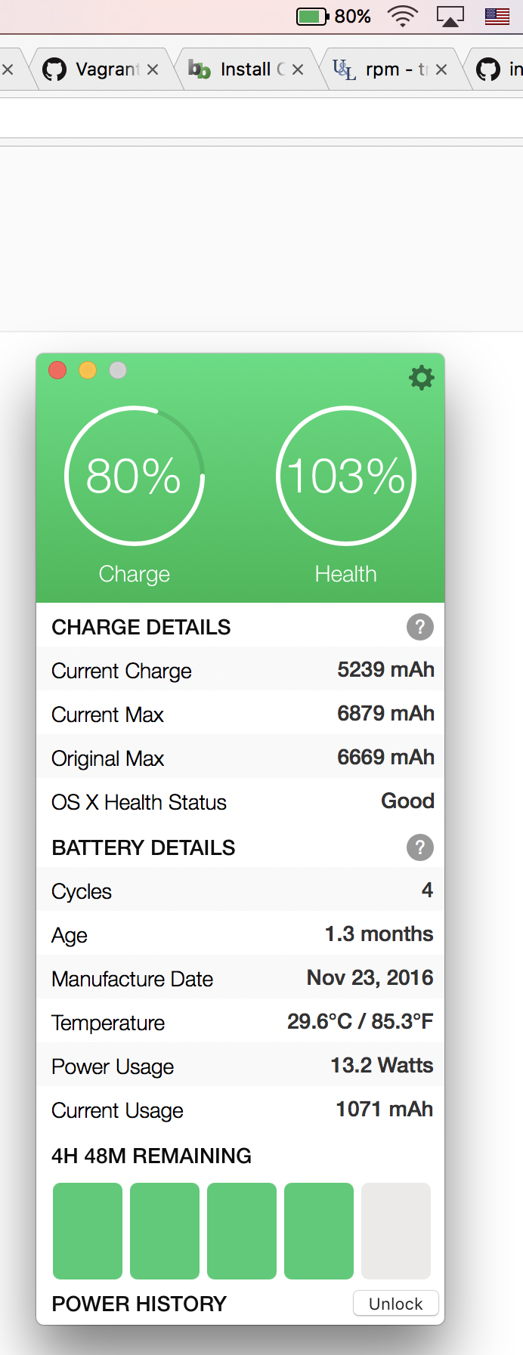Image resolution: width=523 pixels, height=1355 pixels.
Task: Open the AirPlay display menu icon
Action: click(x=450, y=16)
